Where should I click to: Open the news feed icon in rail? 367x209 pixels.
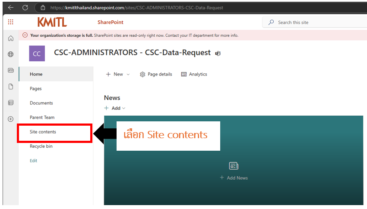[11, 70]
